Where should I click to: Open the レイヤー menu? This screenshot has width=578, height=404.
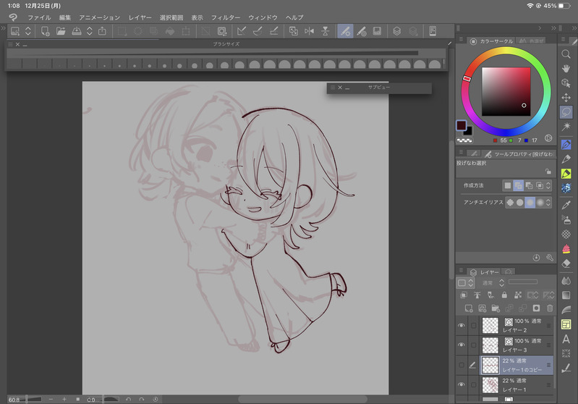click(x=140, y=17)
